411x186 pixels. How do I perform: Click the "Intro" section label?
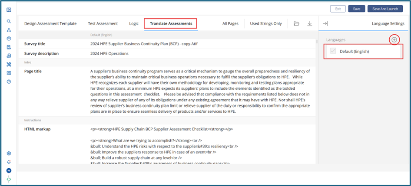click(28, 62)
